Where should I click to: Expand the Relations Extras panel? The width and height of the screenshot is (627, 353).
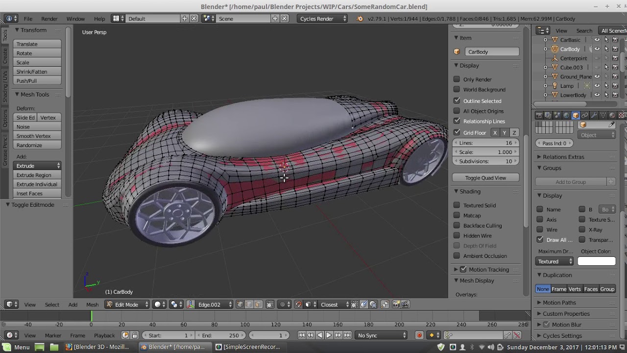[x=563, y=157]
